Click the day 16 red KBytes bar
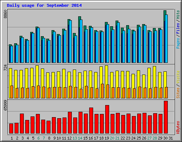 [91, 120]
